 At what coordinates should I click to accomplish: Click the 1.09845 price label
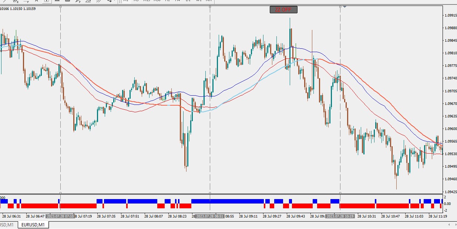pos(450,41)
